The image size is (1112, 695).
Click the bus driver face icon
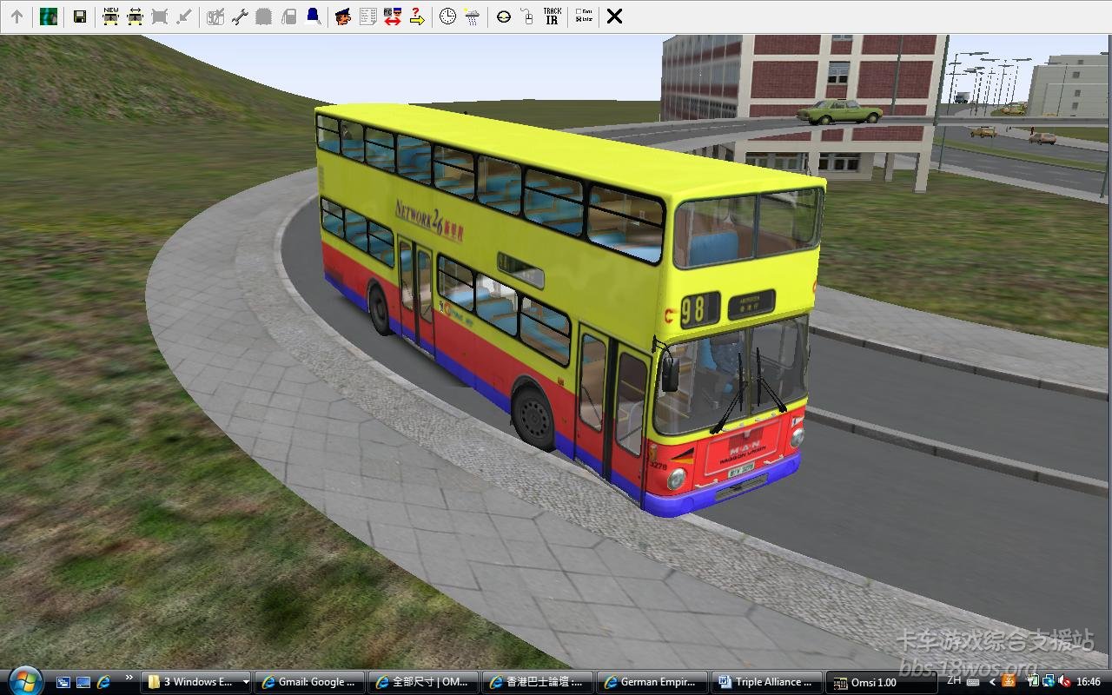pyautogui.click(x=343, y=17)
